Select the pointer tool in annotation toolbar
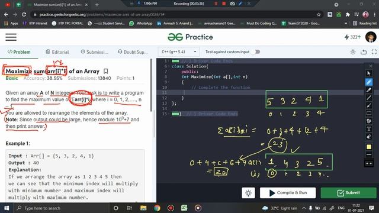The height and width of the screenshot is (213, 379). point(368,73)
